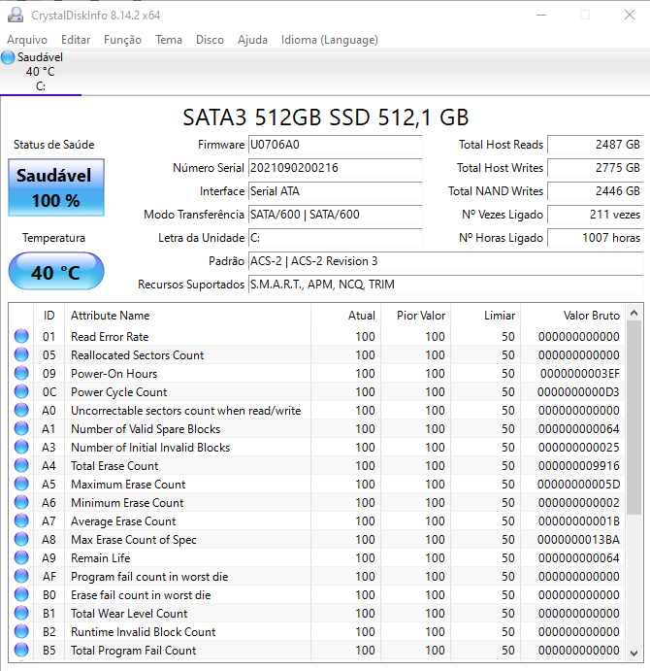This screenshot has width=650, height=671.
Task: Click the Número Serial field 2021090200216
Action: (336, 168)
